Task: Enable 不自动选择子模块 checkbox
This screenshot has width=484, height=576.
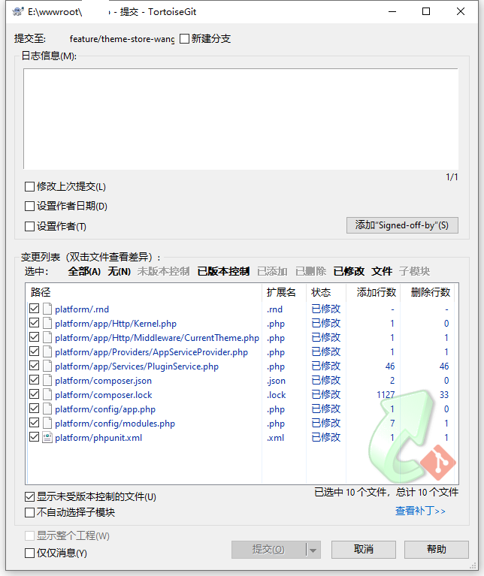Action: pos(29,512)
